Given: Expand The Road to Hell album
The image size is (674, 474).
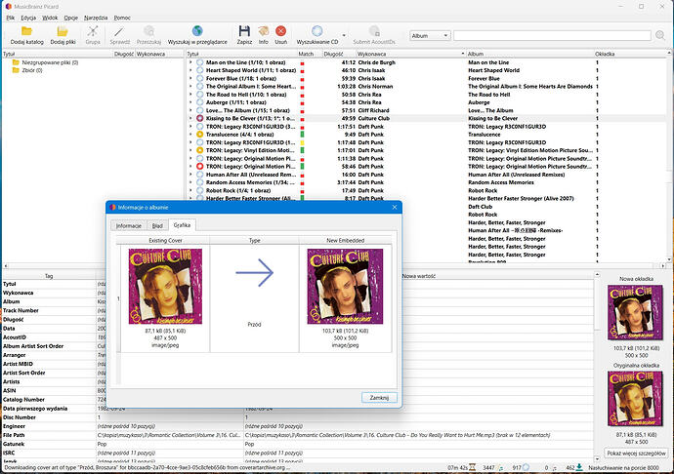Looking at the screenshot, I should [x=190, y=95].
